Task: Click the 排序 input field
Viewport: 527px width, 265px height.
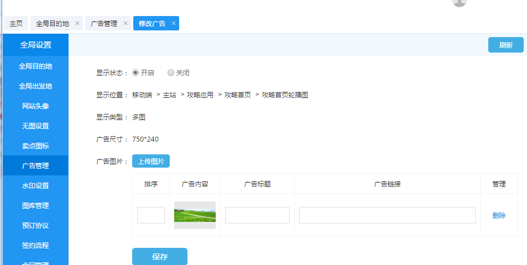Action: click(x=151, y=215)
